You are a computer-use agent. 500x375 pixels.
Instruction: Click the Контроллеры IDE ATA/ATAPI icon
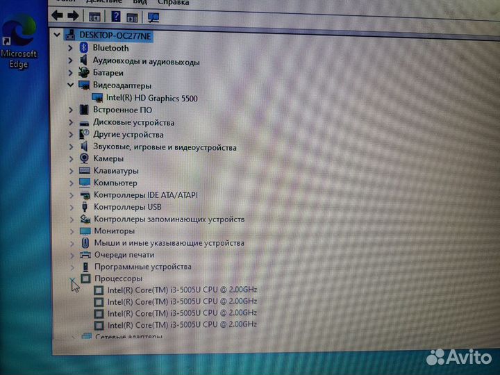point(85,195)
